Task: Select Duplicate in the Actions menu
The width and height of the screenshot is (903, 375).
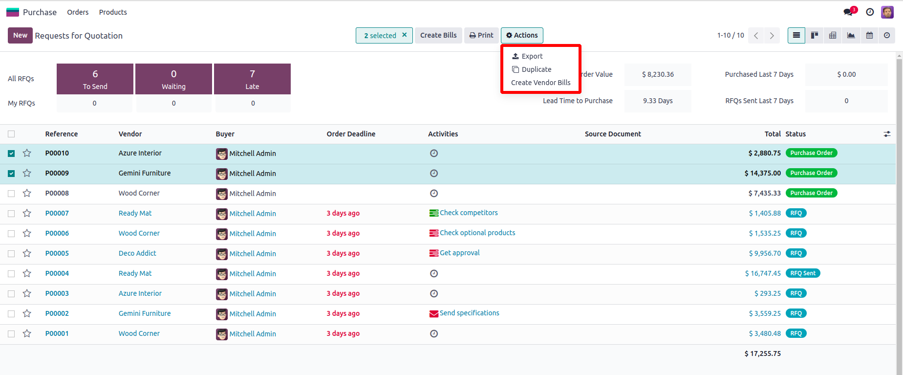Action: [536, 69]
